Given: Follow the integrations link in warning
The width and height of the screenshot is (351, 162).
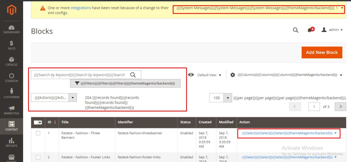Looking at the screenshot, I should [81, 8].
